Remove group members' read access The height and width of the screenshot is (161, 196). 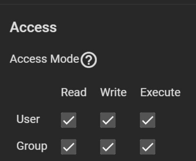pos(68,147)
